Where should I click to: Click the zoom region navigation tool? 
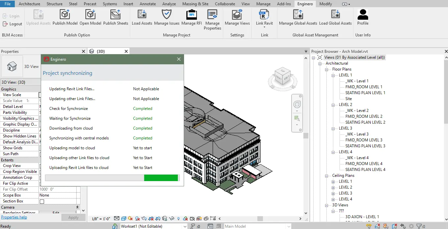pos(297,118)
